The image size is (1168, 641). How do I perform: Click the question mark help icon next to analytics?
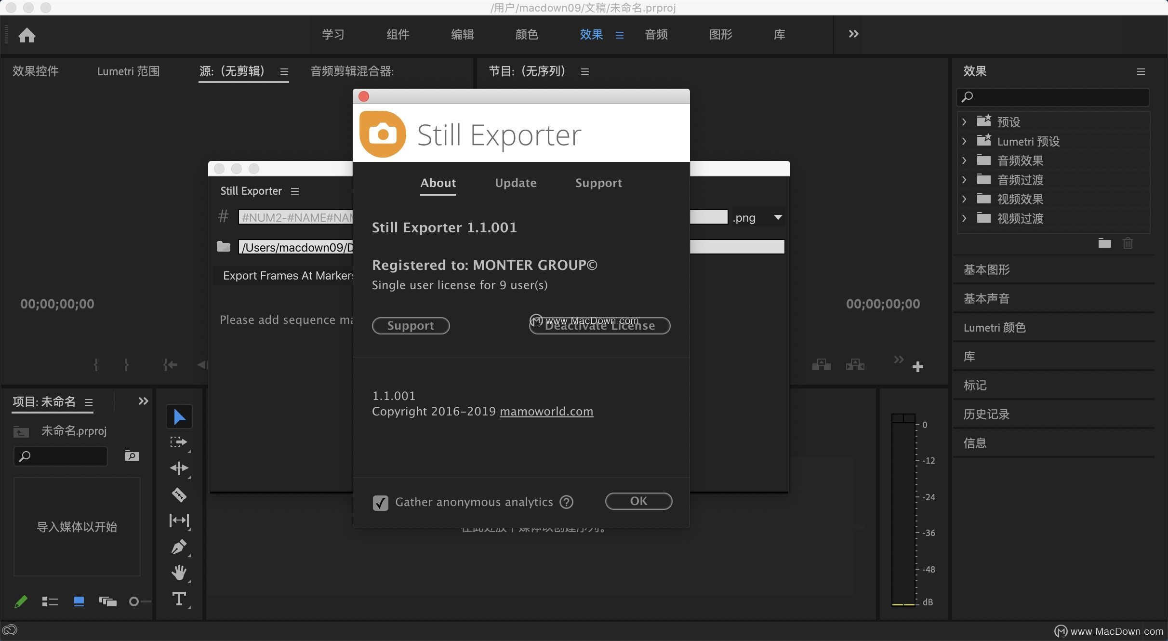[567, 502]
